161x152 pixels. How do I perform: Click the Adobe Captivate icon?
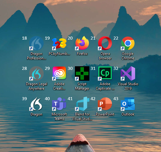point(105,73)
